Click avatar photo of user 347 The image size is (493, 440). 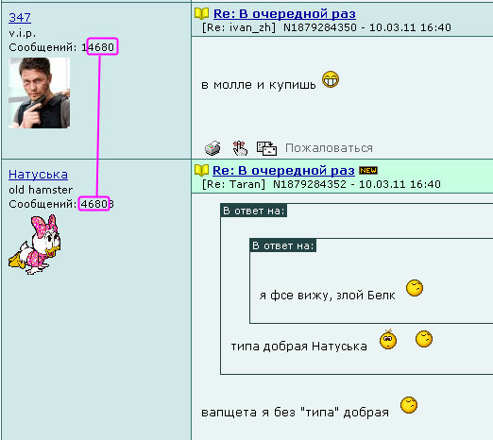coord(40,93)
